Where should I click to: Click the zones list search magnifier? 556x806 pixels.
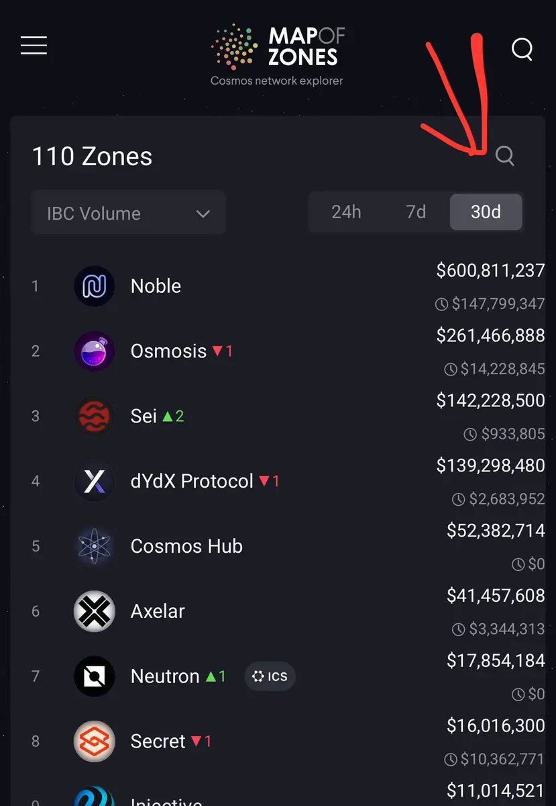click(505, 156)
